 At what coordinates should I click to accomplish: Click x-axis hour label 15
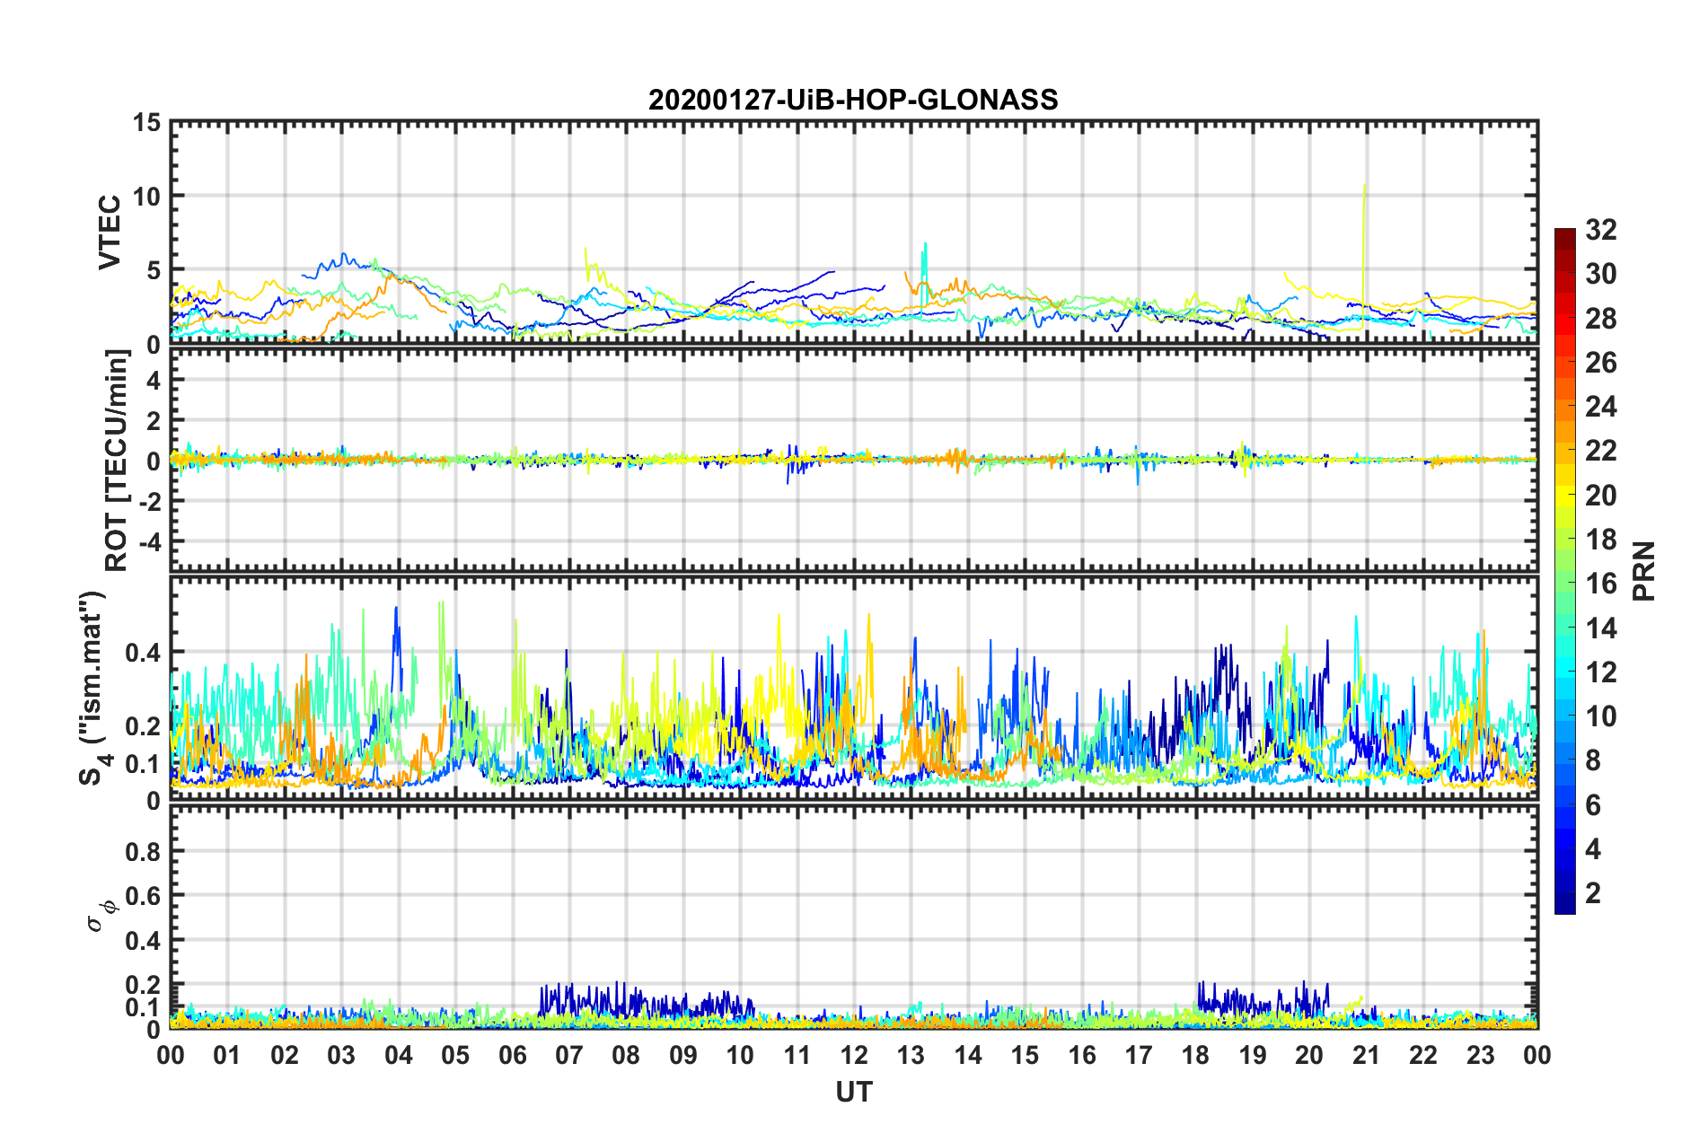point(1025,1055)
